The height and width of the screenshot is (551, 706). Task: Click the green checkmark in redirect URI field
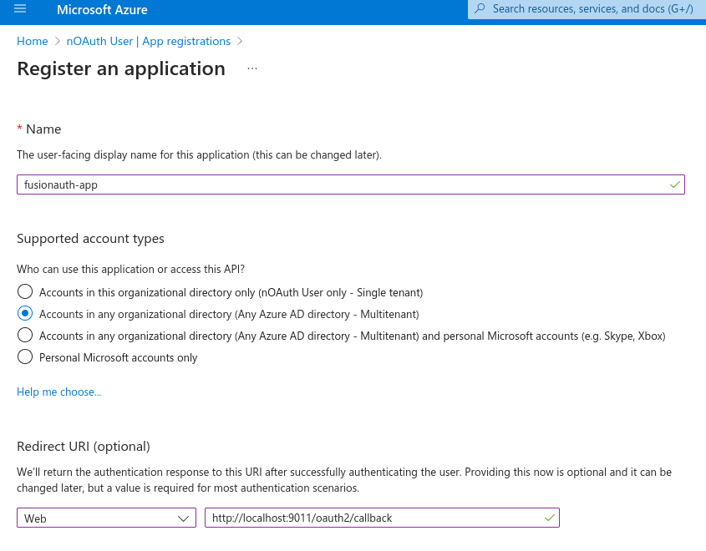pyautogui.click(x=549, y=518)
